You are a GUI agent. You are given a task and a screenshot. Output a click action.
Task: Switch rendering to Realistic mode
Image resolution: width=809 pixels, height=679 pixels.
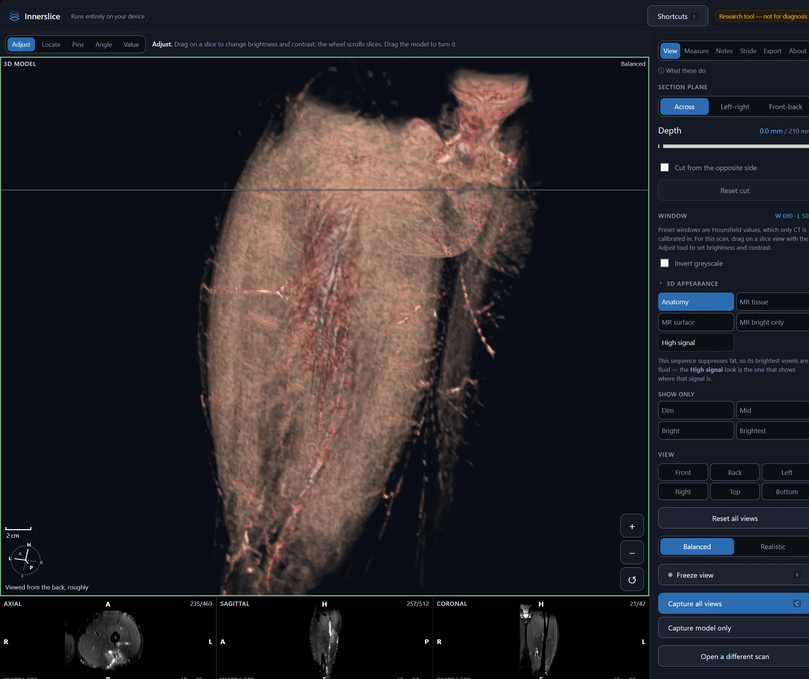(772, 546)
